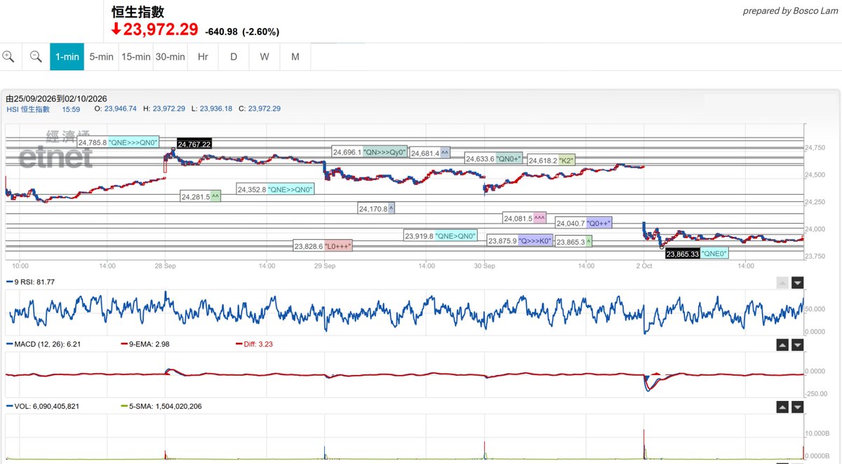Image resolution: width=842 pixels, height=464 pixels.
Task: Click the black 23,865.33 low price marker
Action: (683, 254)
